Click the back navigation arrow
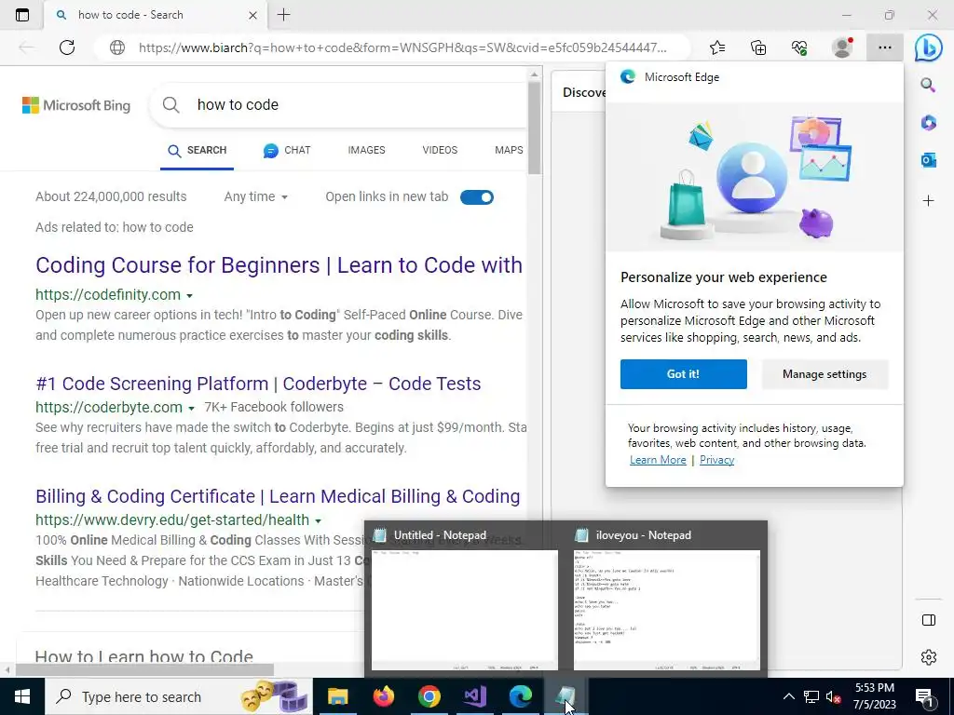 pos(26,47)
